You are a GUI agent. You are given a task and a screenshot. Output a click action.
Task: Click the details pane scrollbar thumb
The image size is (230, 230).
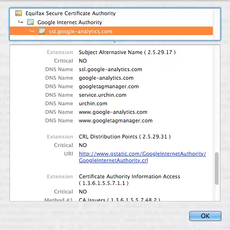tap(217, 168)
